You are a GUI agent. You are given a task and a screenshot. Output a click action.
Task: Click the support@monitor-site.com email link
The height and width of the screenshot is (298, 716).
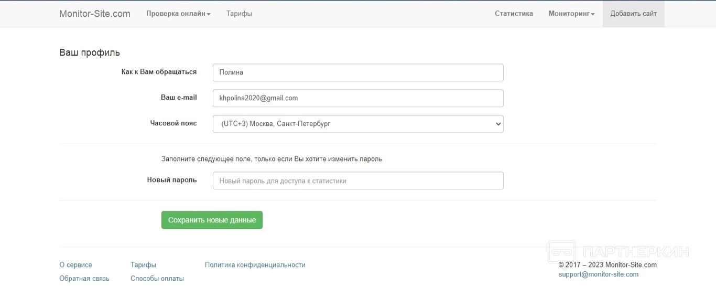598,274
